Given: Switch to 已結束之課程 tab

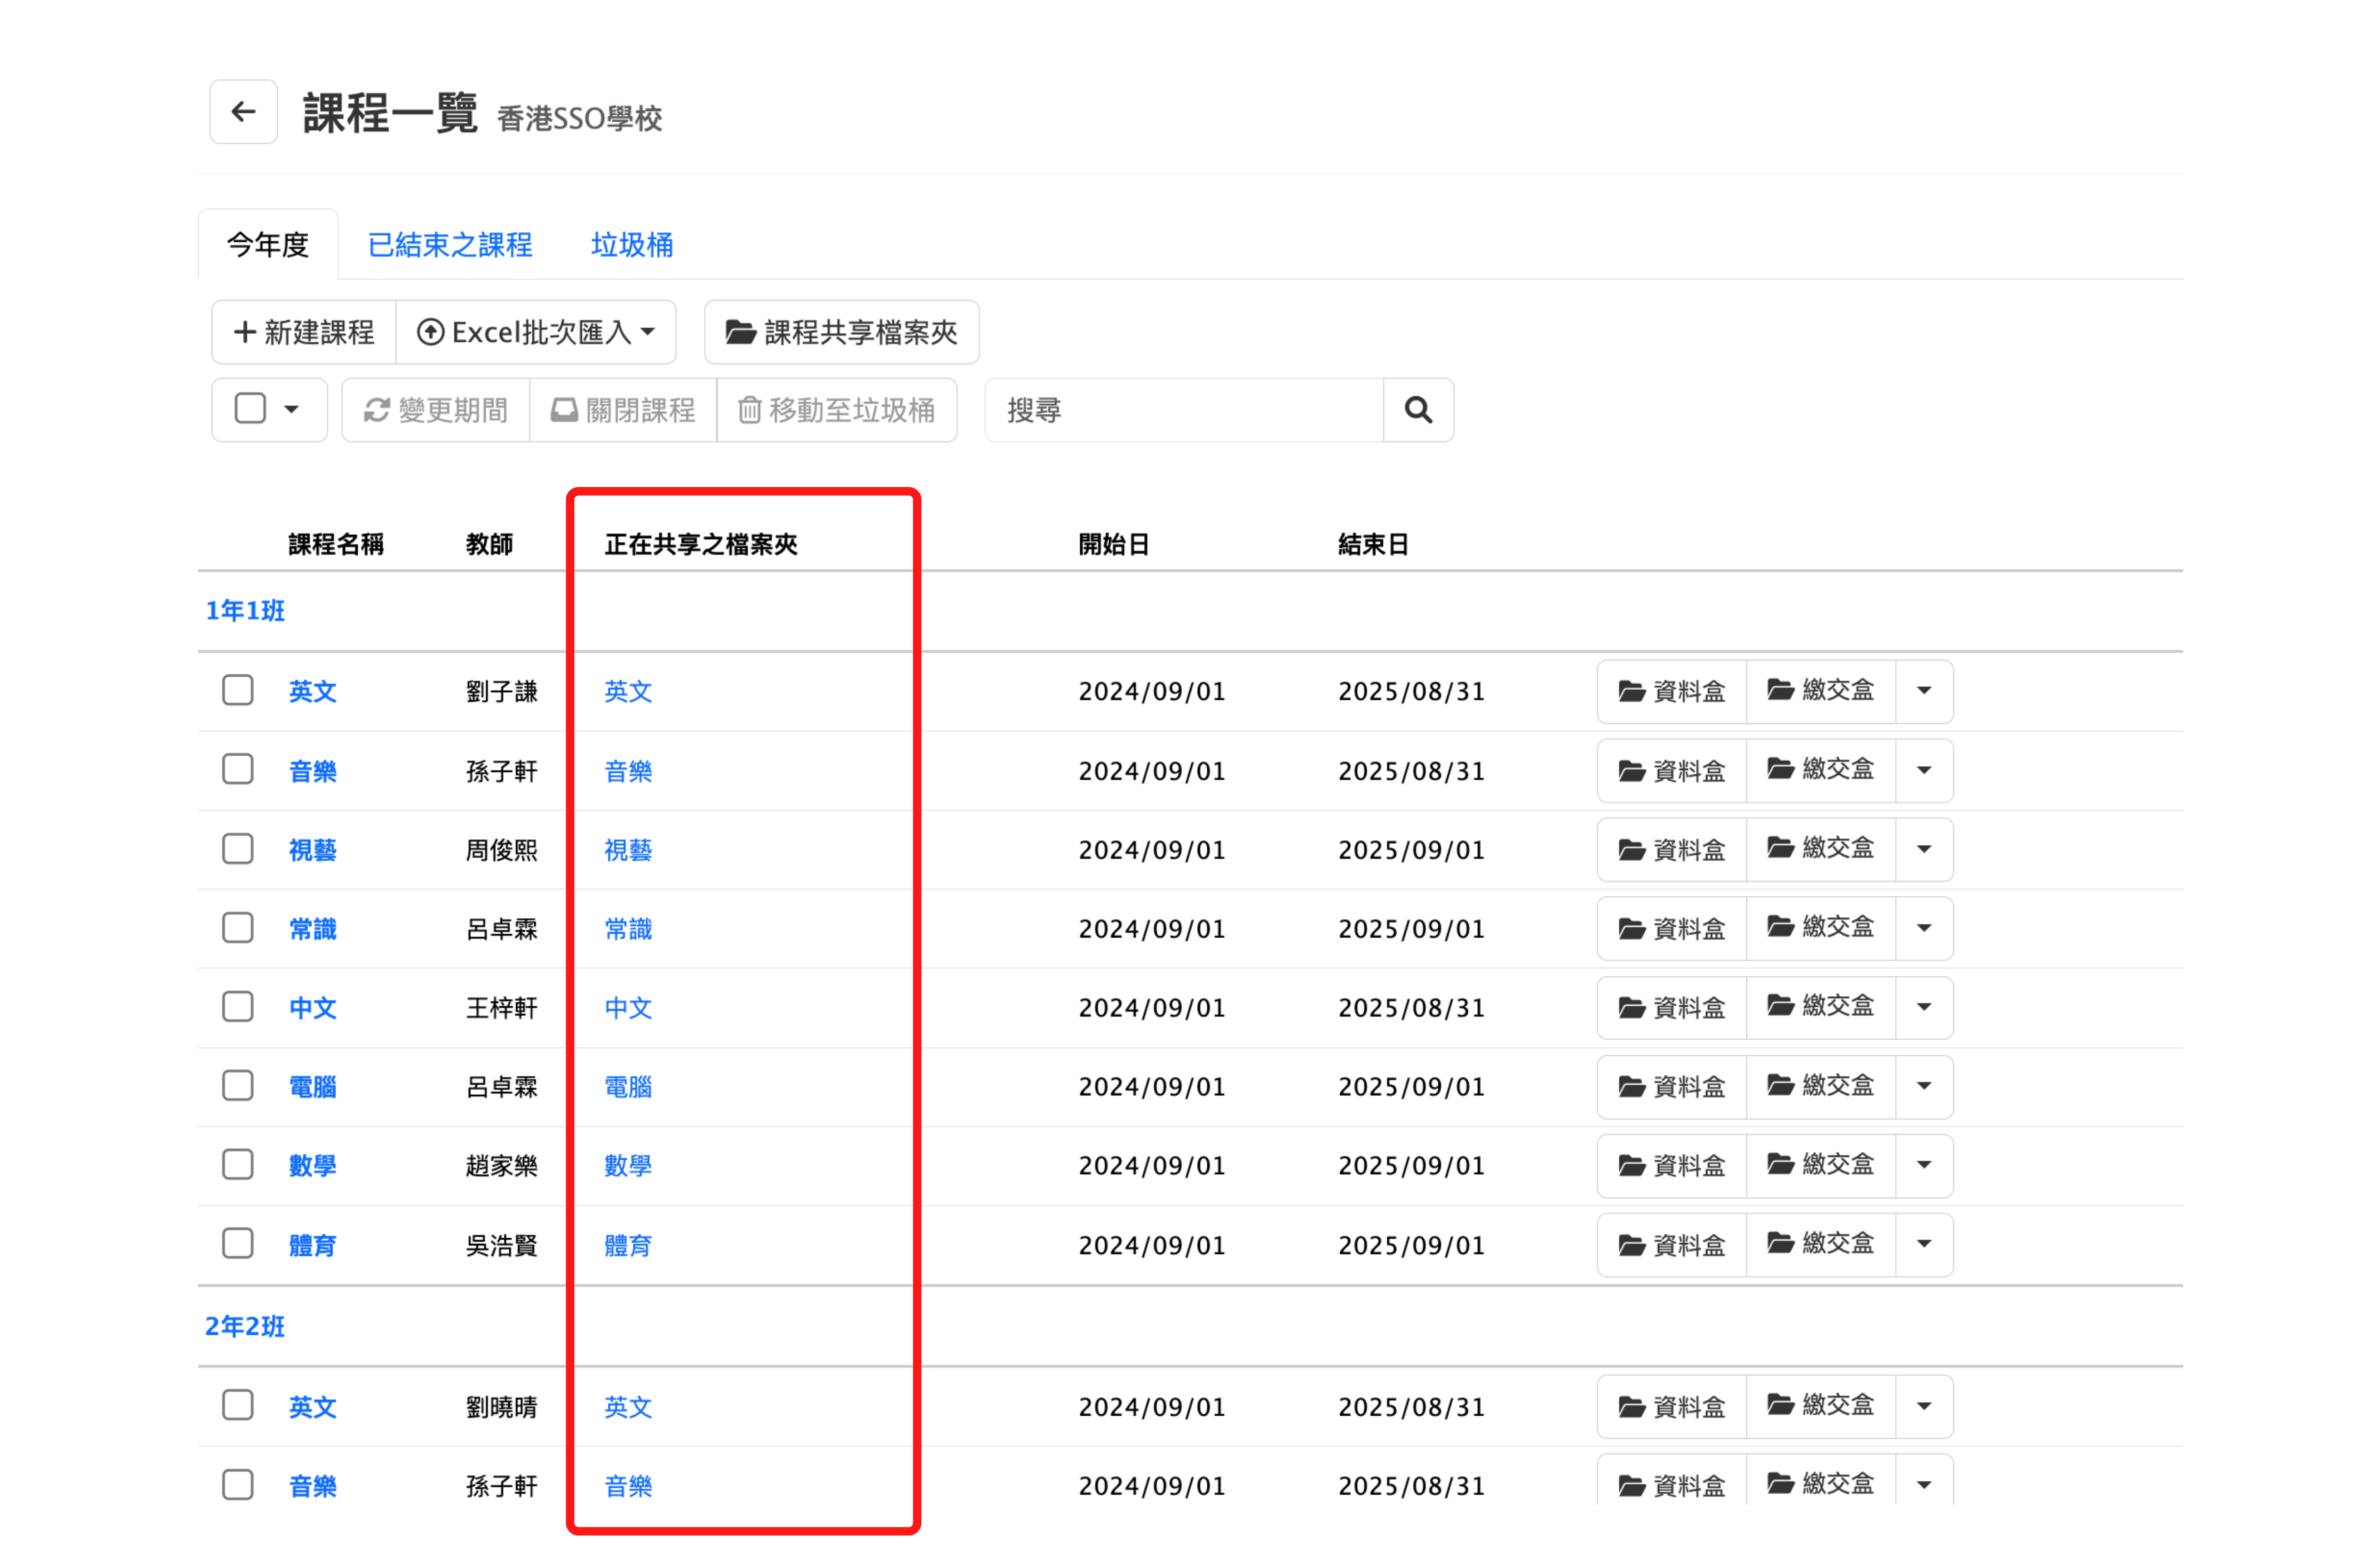Looking at the screenshot, I should [x=450, y=245].
